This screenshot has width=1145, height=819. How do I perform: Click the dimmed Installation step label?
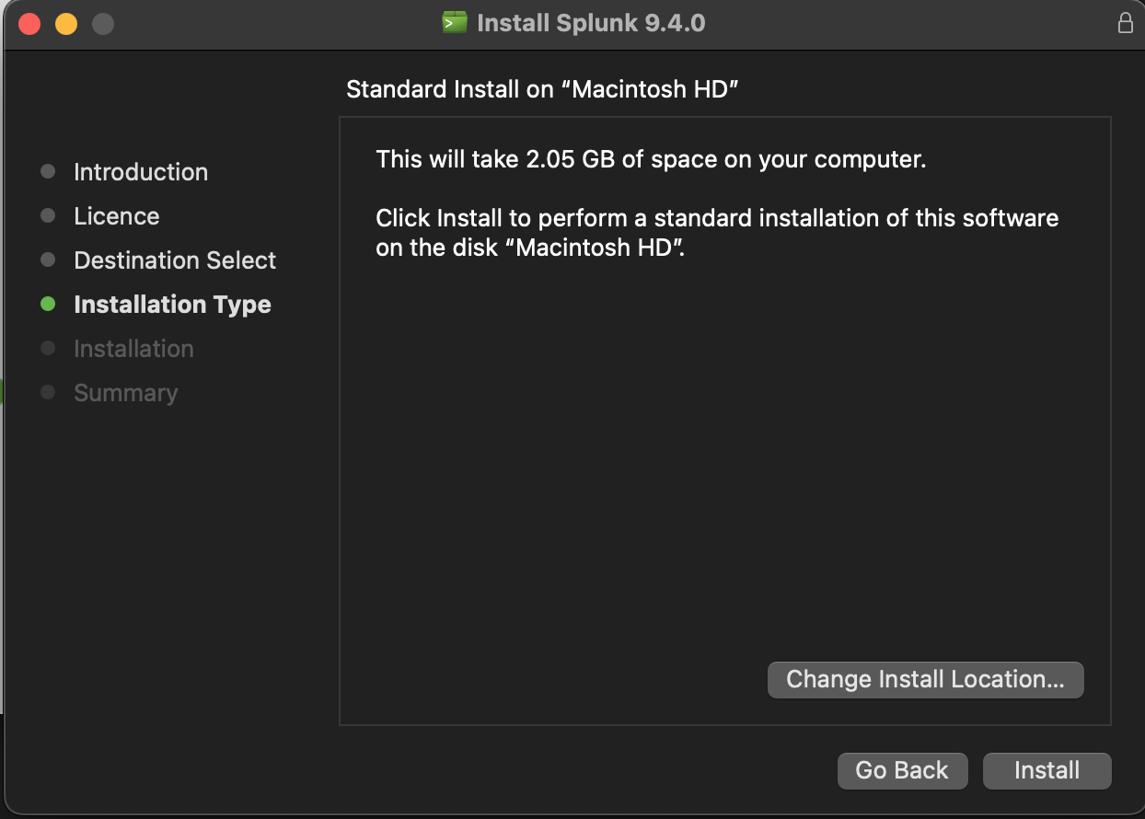coord(133,349)
